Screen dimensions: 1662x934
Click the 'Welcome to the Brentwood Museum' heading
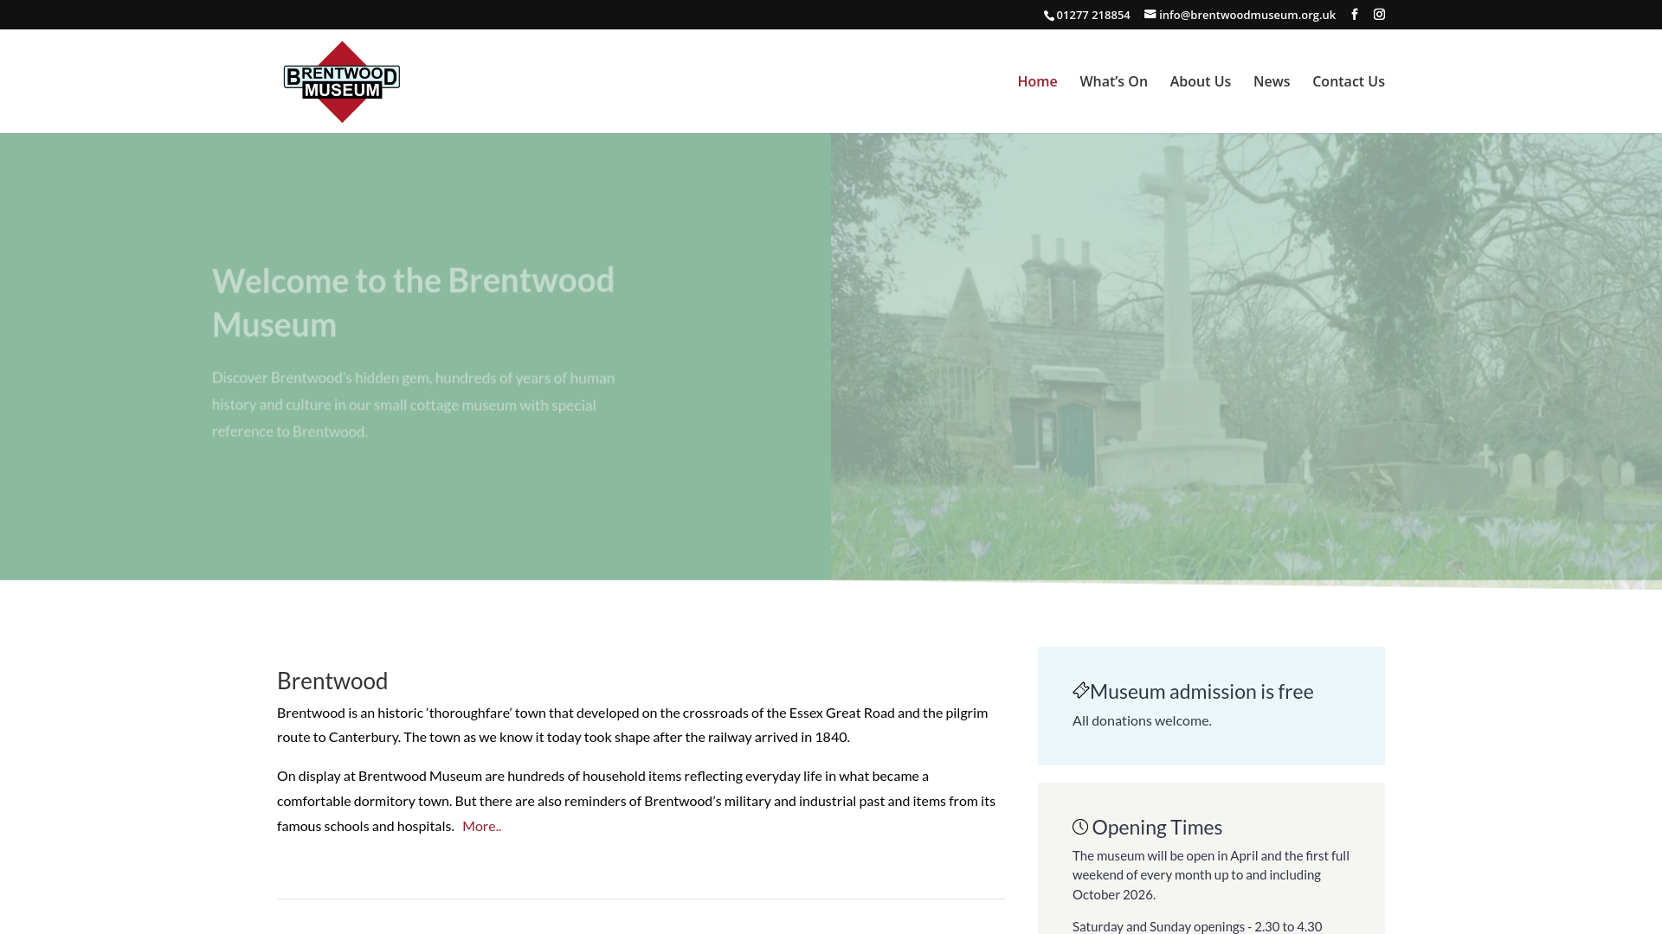pyautogui.click(x=413, y=302)
